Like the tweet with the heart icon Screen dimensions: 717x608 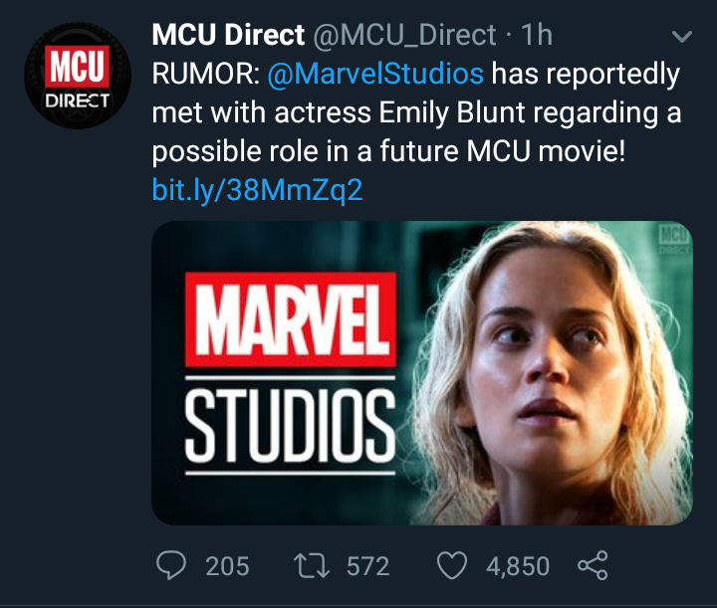point(453,566)
